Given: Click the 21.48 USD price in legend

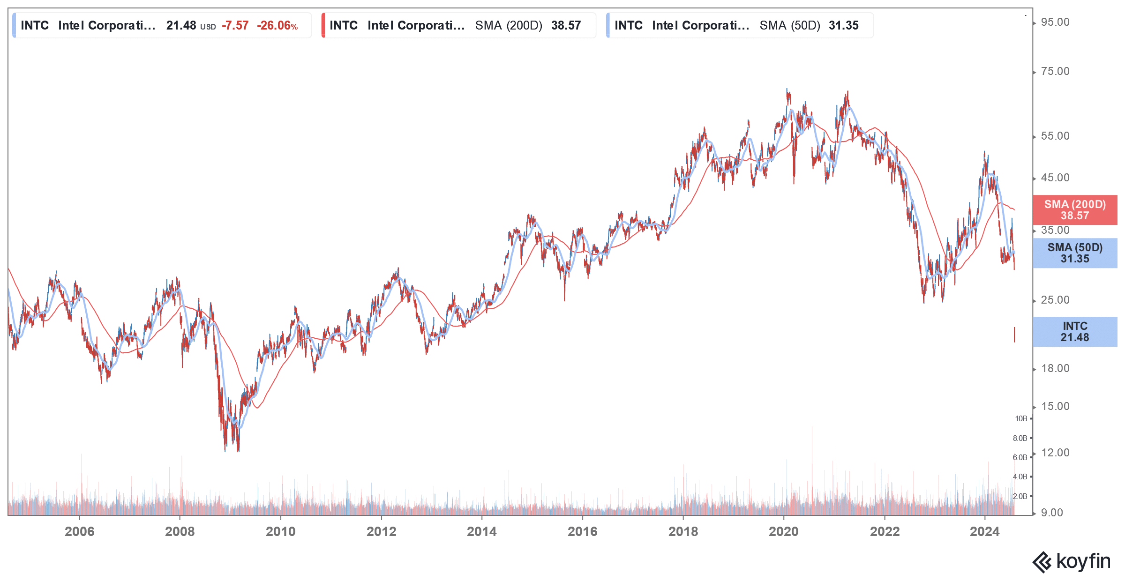Looking at the screenshot, I should tap(191, 25).
